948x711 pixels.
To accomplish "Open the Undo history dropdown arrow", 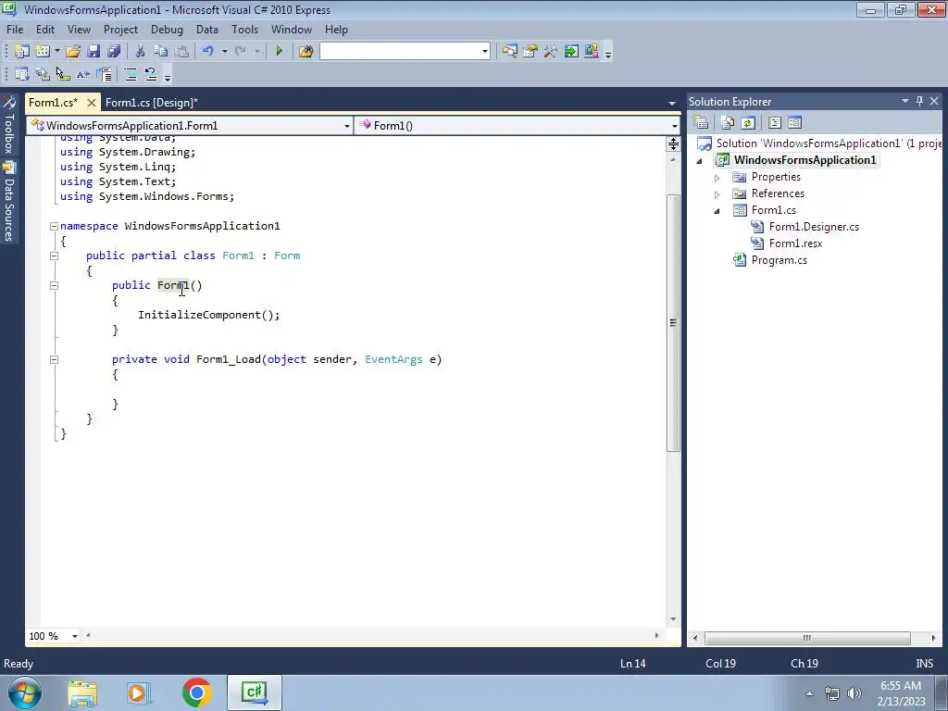I will 224,52.
